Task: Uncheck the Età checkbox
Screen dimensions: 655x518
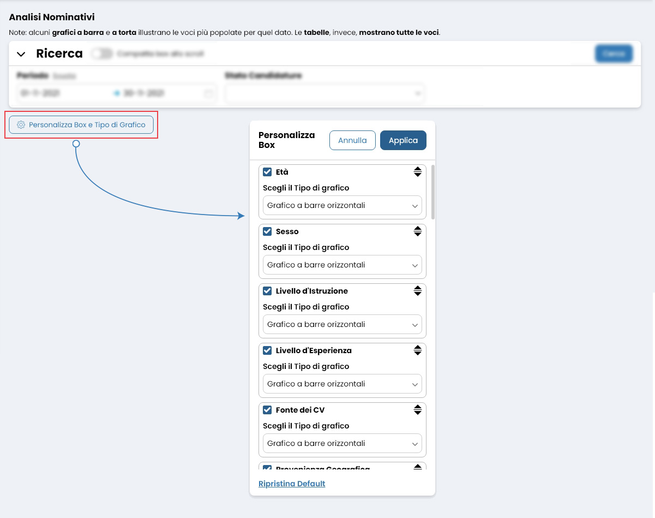Action: pos(267,171)
